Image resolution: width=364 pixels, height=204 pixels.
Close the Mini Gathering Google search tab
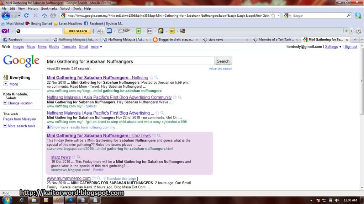click(347, 40)
